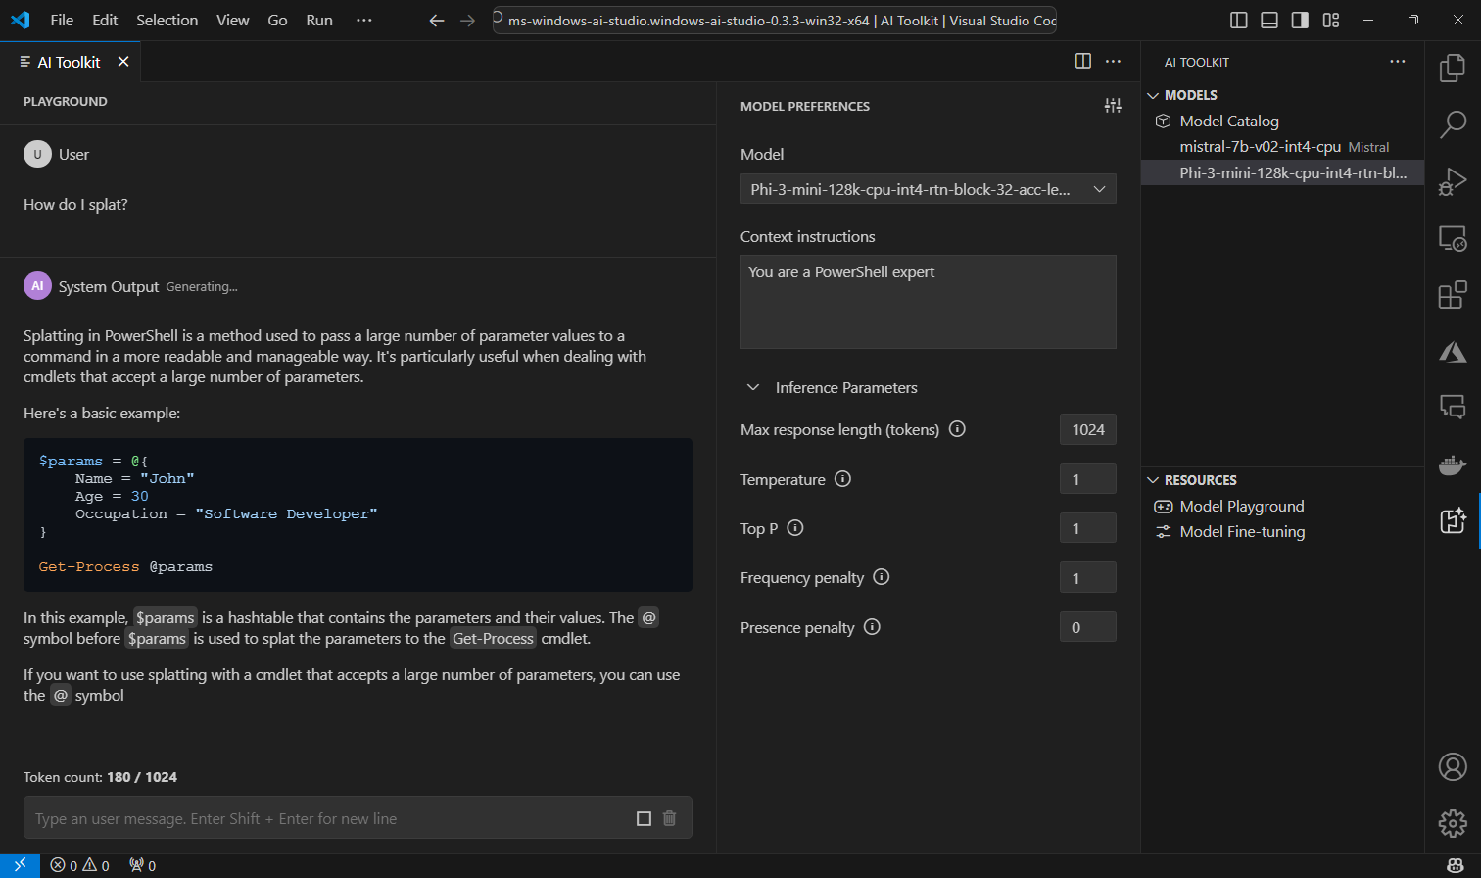Show info for Max response length
The width and height of the screenshot is (1481, 878).
(x=958, y=429)
